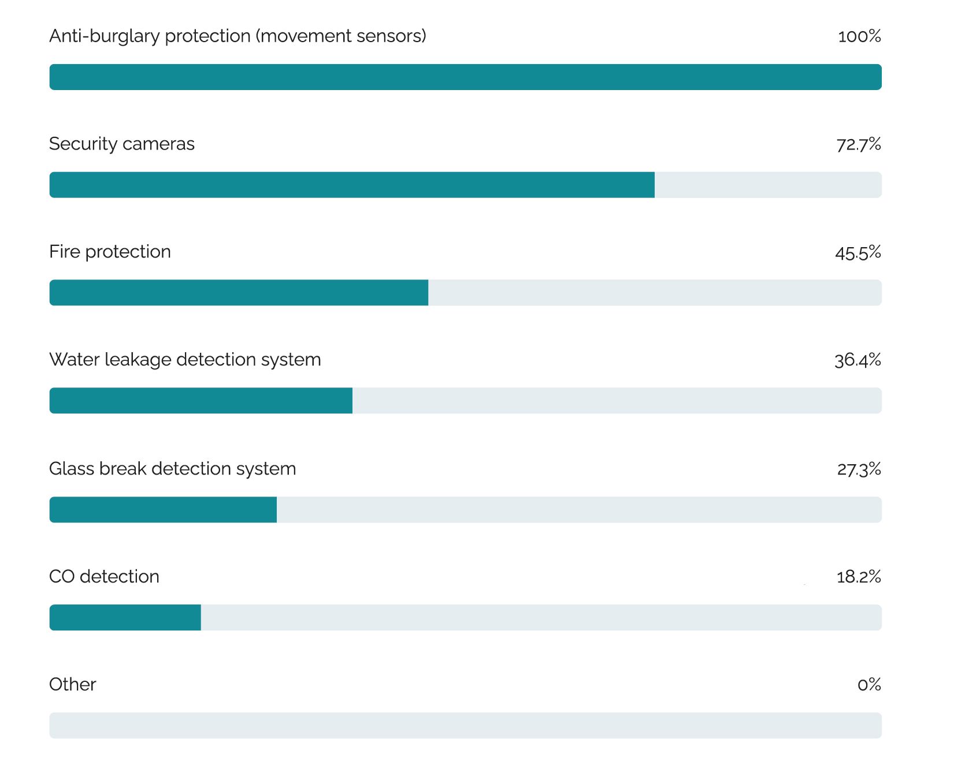Screen dimensions: 954x780
Task: Click the 0% value for Other
Action: click(x=869, y=685)
